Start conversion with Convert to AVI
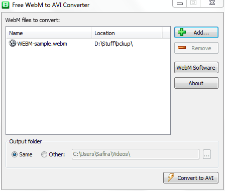The width and height of the screenshot is (225, 191). (191, 178)
